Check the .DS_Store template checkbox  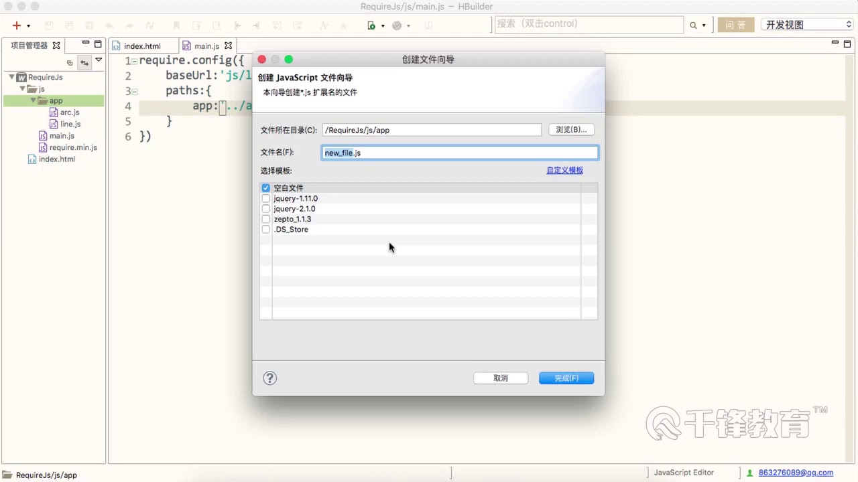point(266,230)
